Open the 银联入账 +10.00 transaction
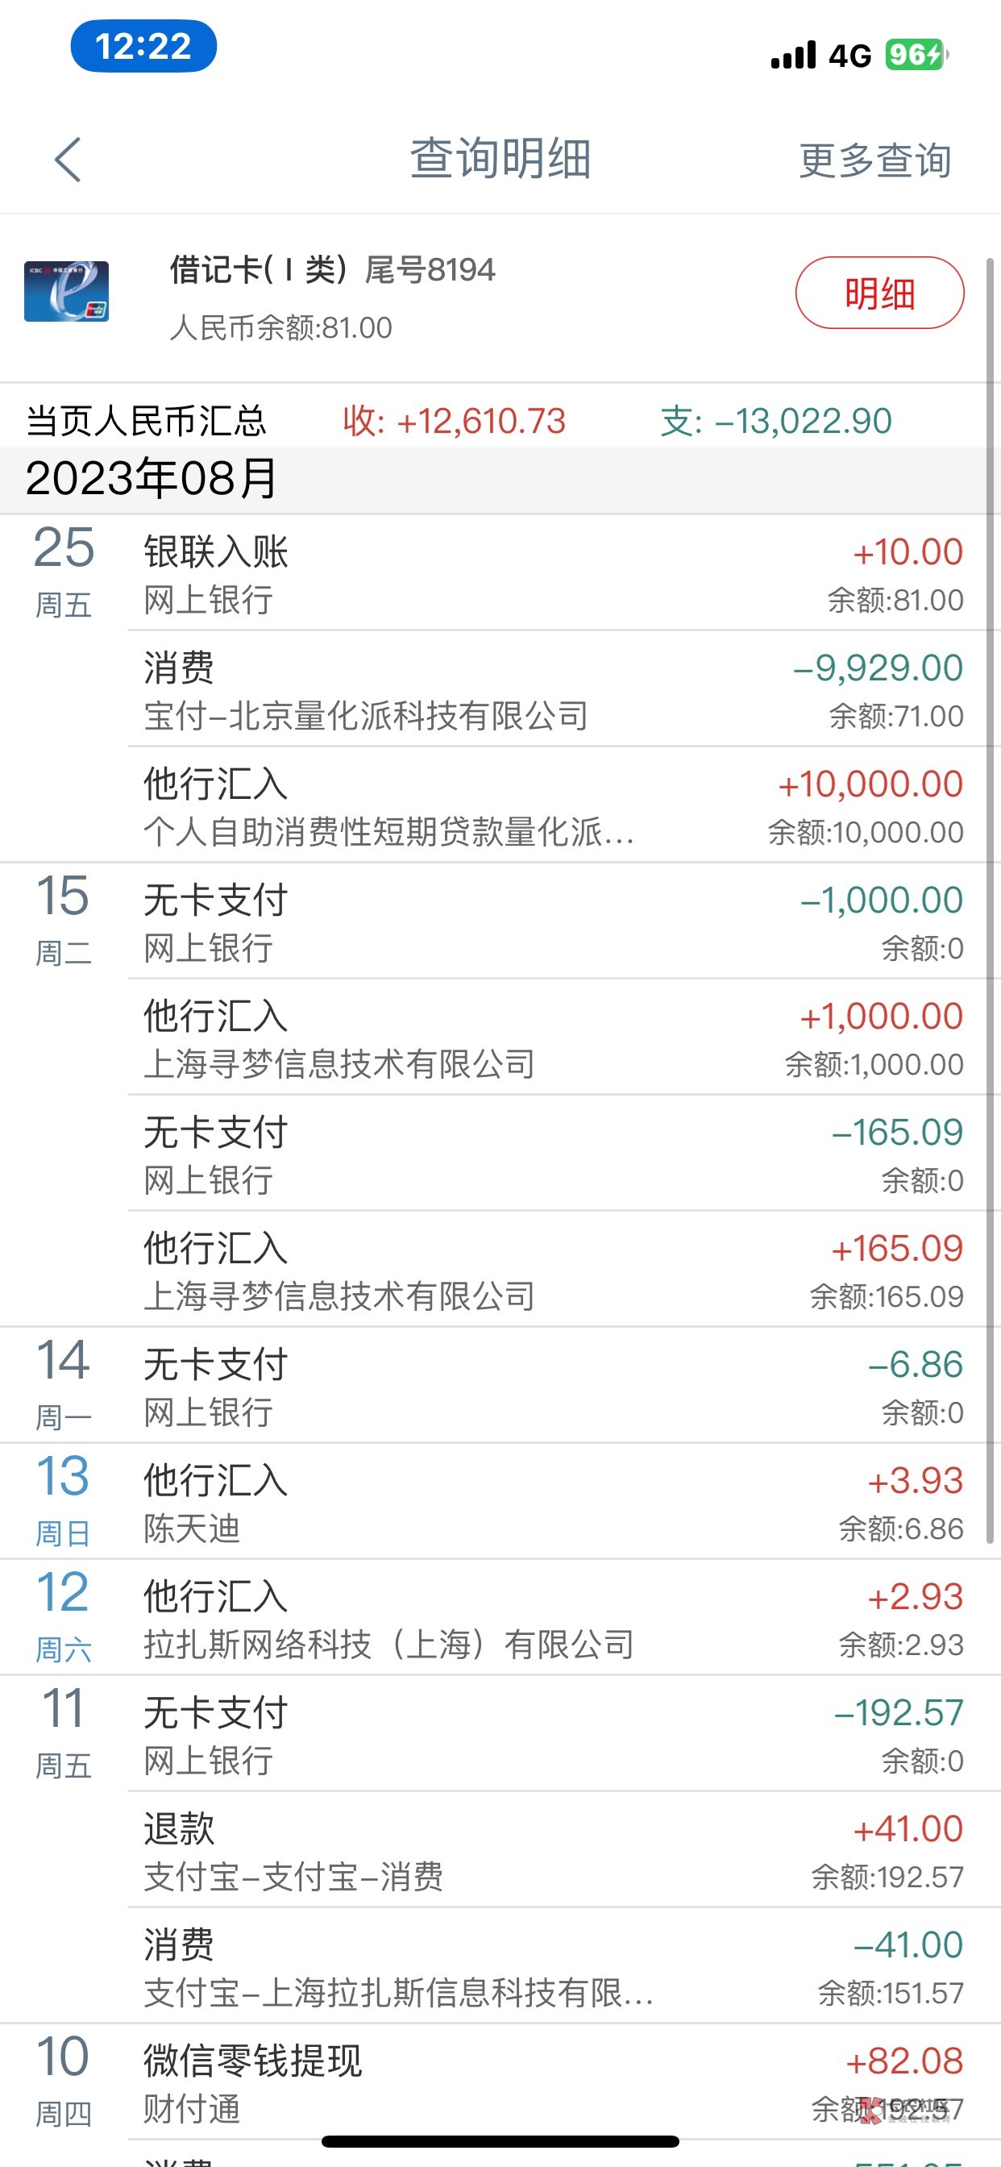This screenshot has width=1001, height=2167. coord(555,574)
